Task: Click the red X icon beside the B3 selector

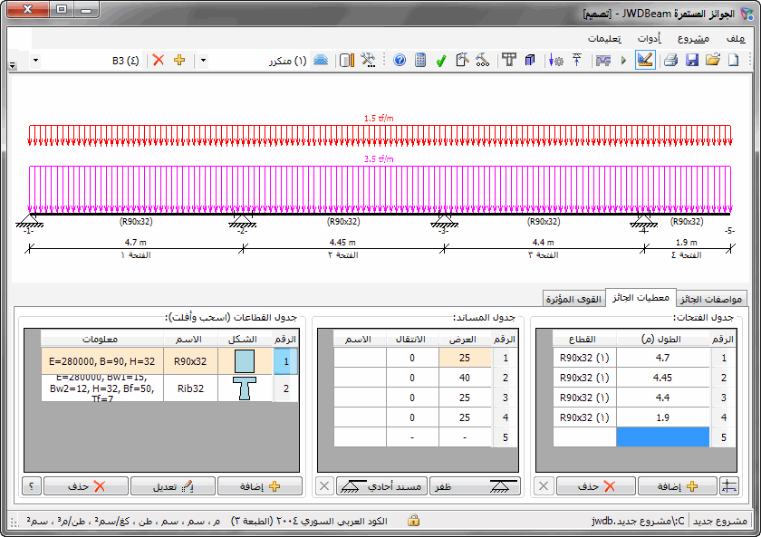Action: tap(159, 61)
